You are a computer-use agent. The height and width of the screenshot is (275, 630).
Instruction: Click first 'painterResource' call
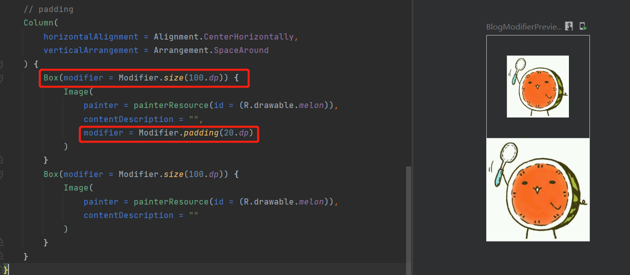(x=171, y=105)
